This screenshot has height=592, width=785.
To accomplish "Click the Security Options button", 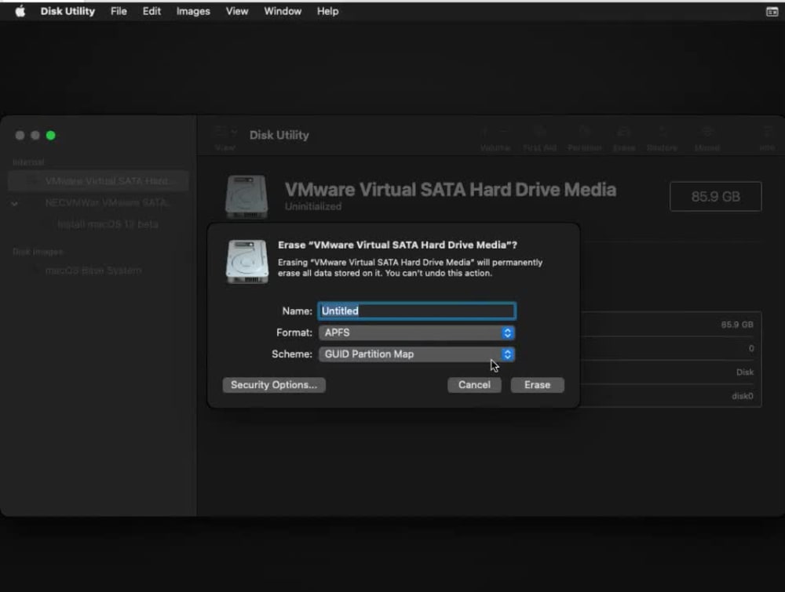I will click(273, 385).
